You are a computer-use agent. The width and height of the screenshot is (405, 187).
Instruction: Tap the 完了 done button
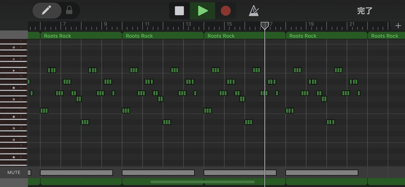[x=364, y=11]
